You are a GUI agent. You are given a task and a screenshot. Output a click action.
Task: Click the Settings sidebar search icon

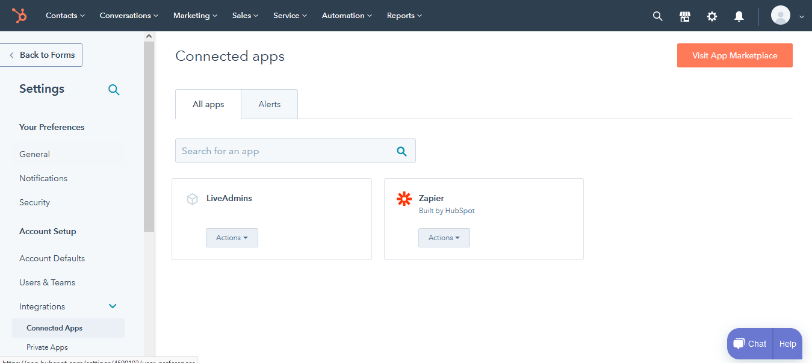pos(114,90)
